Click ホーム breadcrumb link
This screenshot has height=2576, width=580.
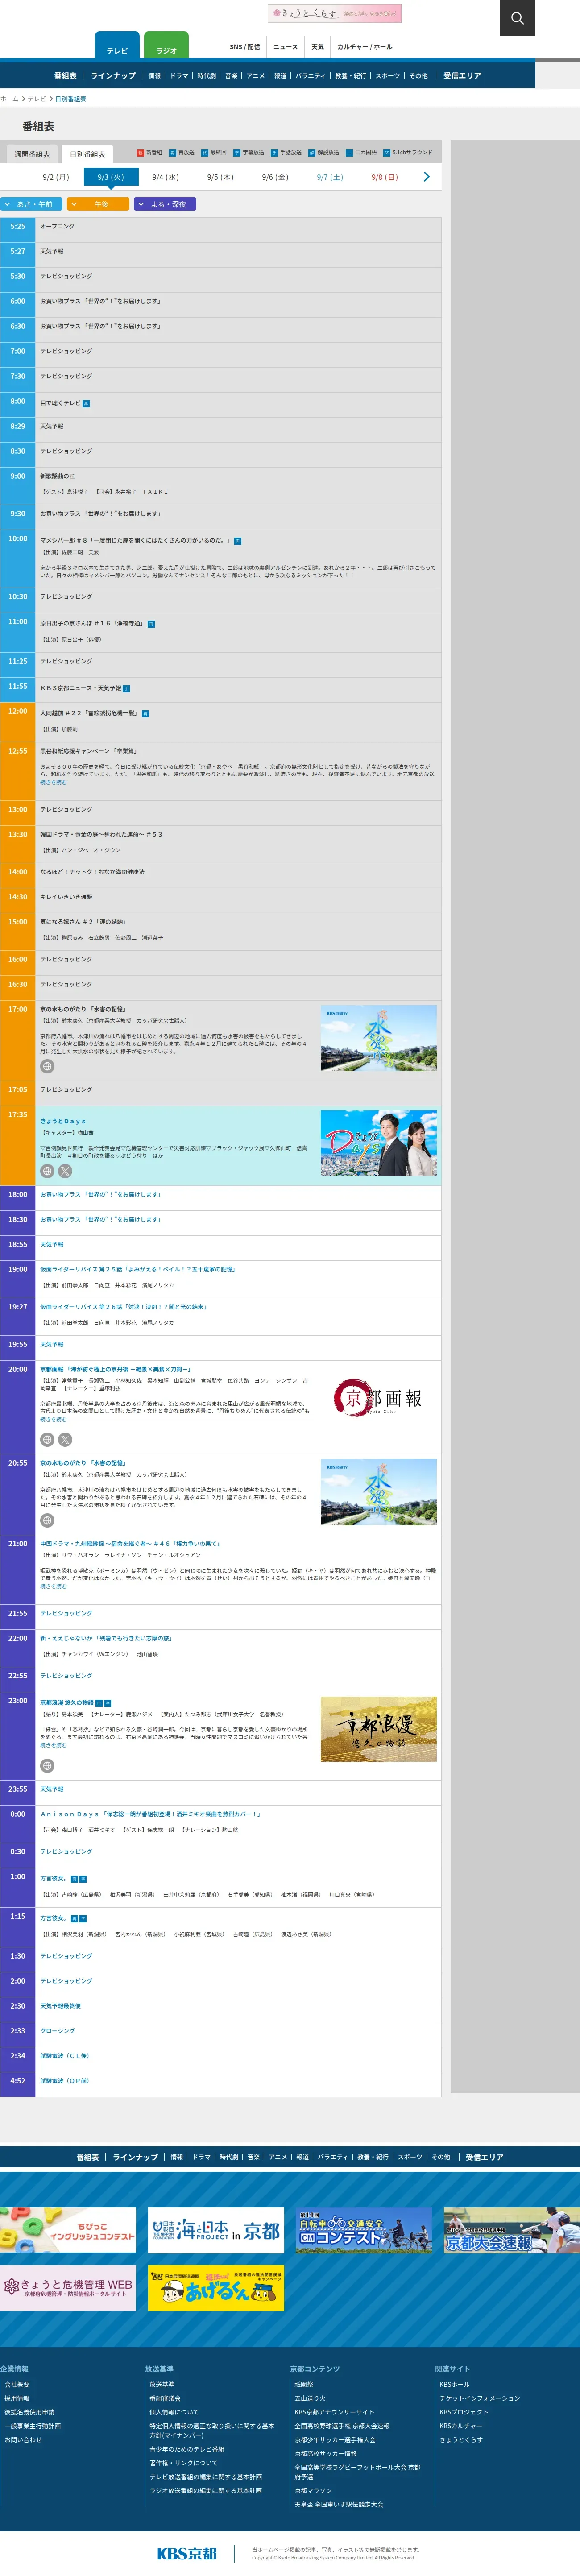pos(9,99)
